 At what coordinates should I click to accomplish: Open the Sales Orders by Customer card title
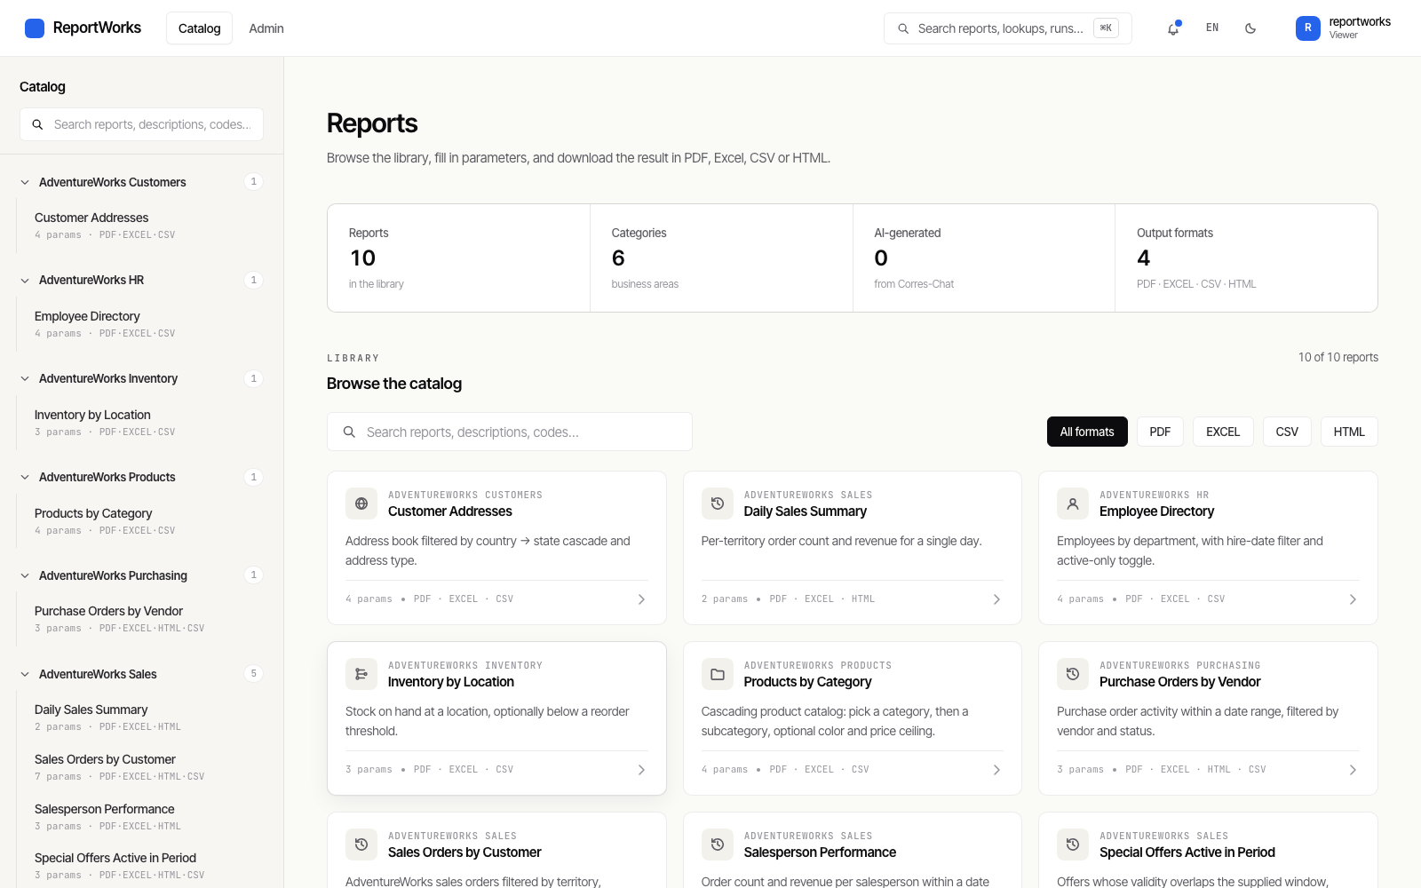click(464, 852)
